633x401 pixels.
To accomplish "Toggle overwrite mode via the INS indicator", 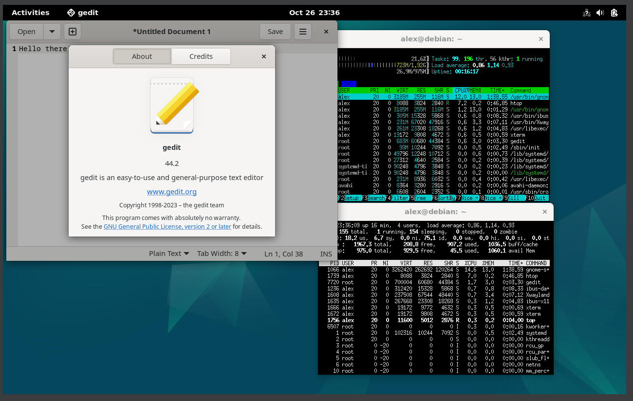I will click(326, 254).
